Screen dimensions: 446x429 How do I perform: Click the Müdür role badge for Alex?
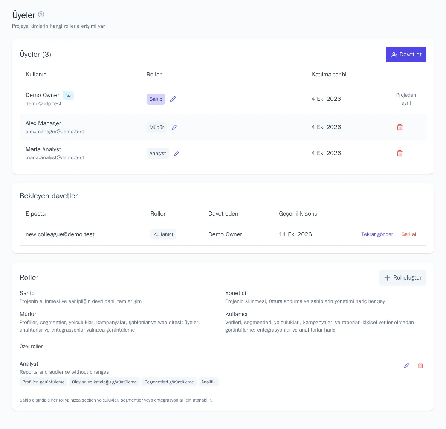[x=157, y=127]
